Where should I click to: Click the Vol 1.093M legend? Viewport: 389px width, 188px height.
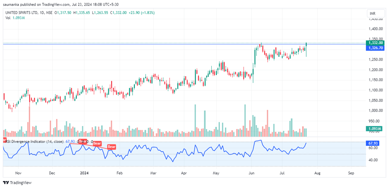(15, 18)
